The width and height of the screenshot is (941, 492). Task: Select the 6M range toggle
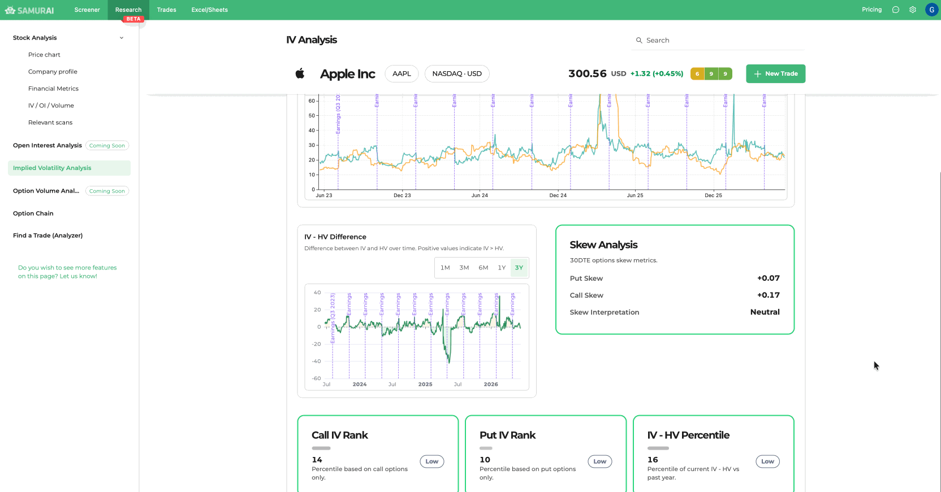tap(483, 268)
